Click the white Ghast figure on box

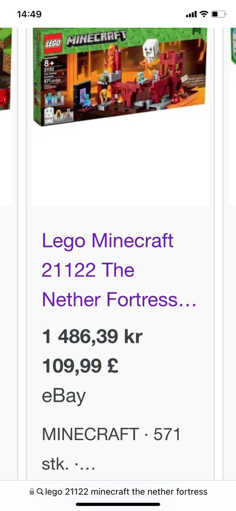tap(150, 50)
